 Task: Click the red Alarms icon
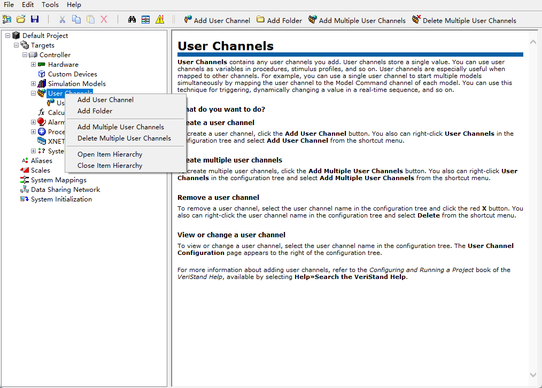pyautogui.click(x=42, y=122)
